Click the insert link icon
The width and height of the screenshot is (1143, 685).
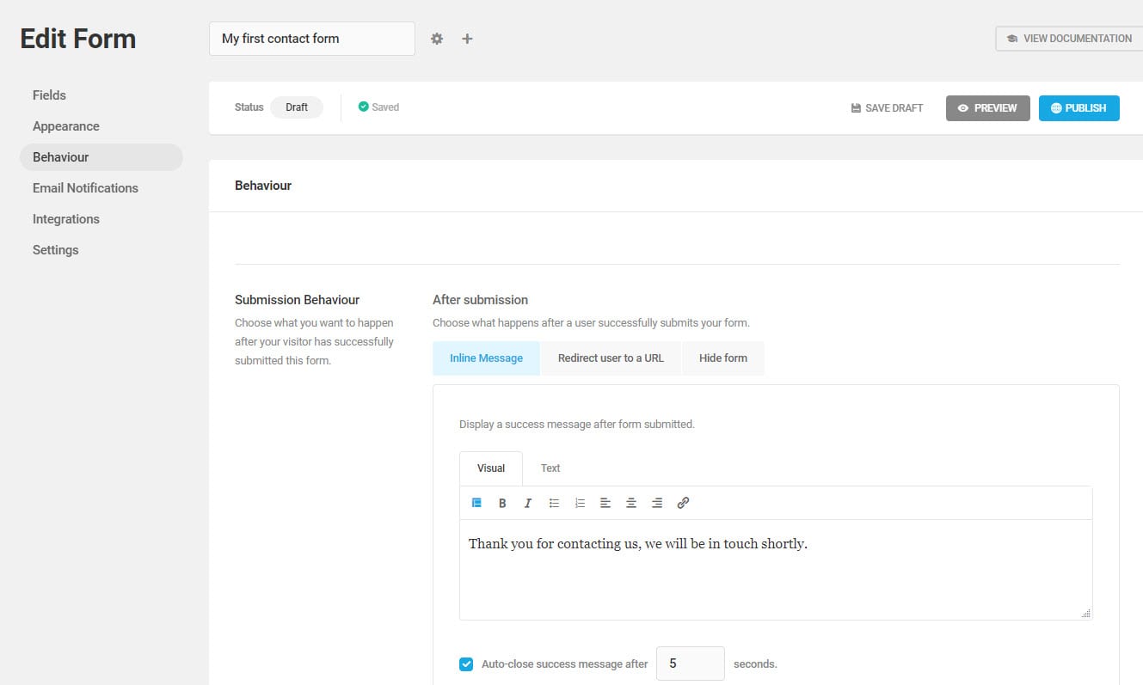tap(683, 504)
